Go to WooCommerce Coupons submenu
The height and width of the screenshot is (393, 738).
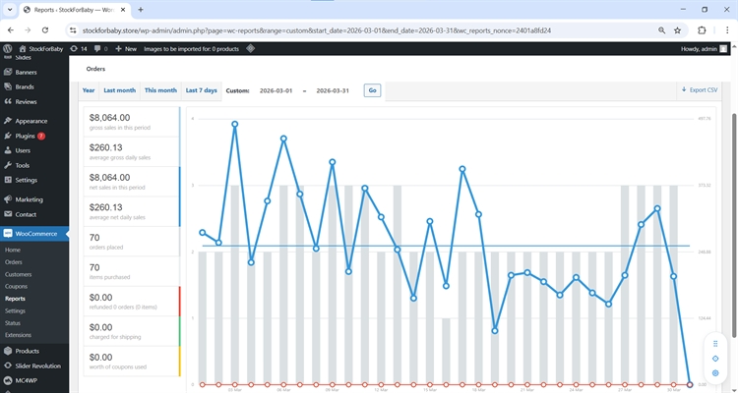(16, 286)
